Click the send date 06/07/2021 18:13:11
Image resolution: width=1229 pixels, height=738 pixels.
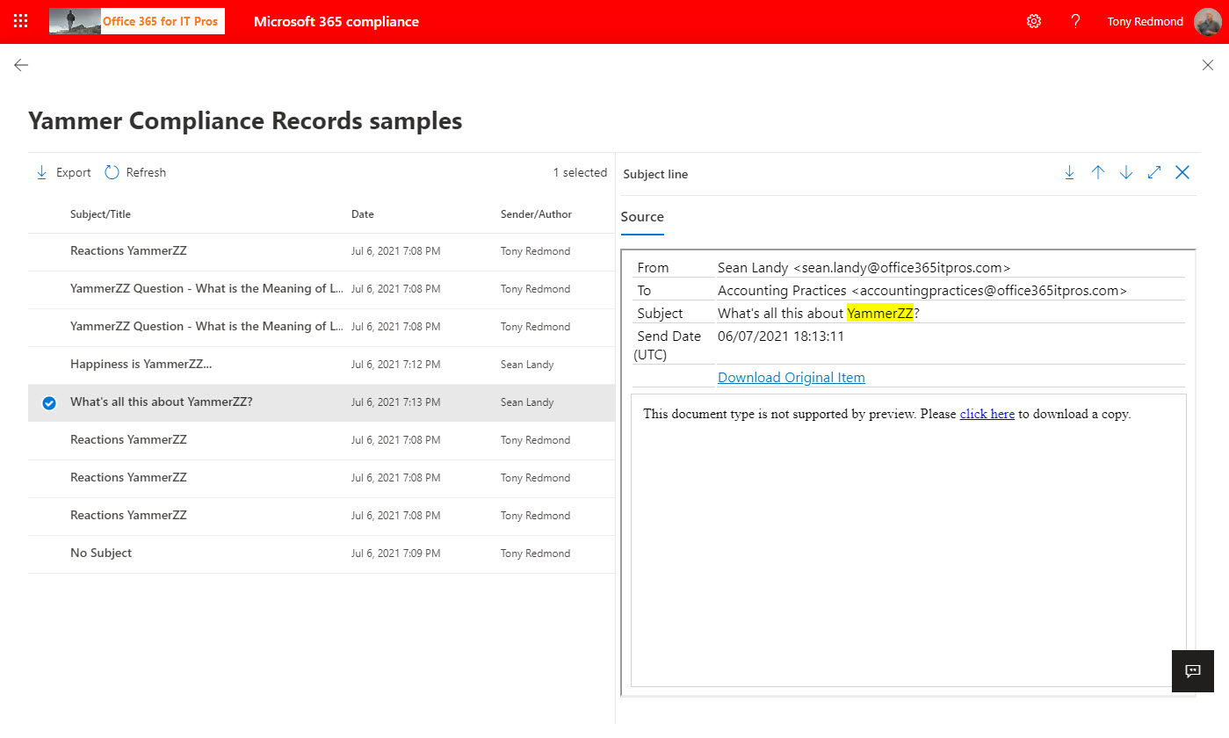(781, 336)
